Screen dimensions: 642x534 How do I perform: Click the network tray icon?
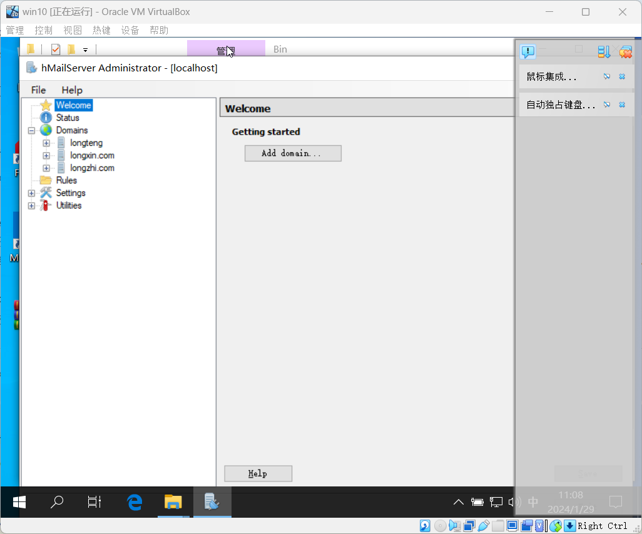point(496,502)
